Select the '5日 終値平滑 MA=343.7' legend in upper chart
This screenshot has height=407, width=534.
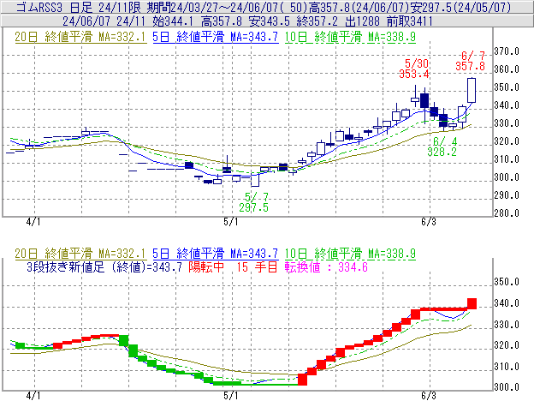tap(216, 37)
